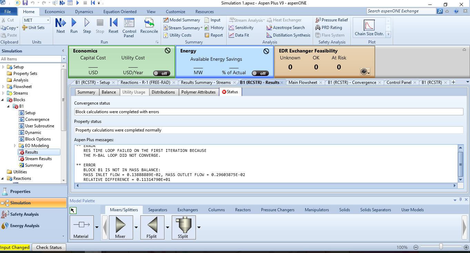Toggle the Economics off switch on
Screen dimensions: 470x253
(161, 73)
